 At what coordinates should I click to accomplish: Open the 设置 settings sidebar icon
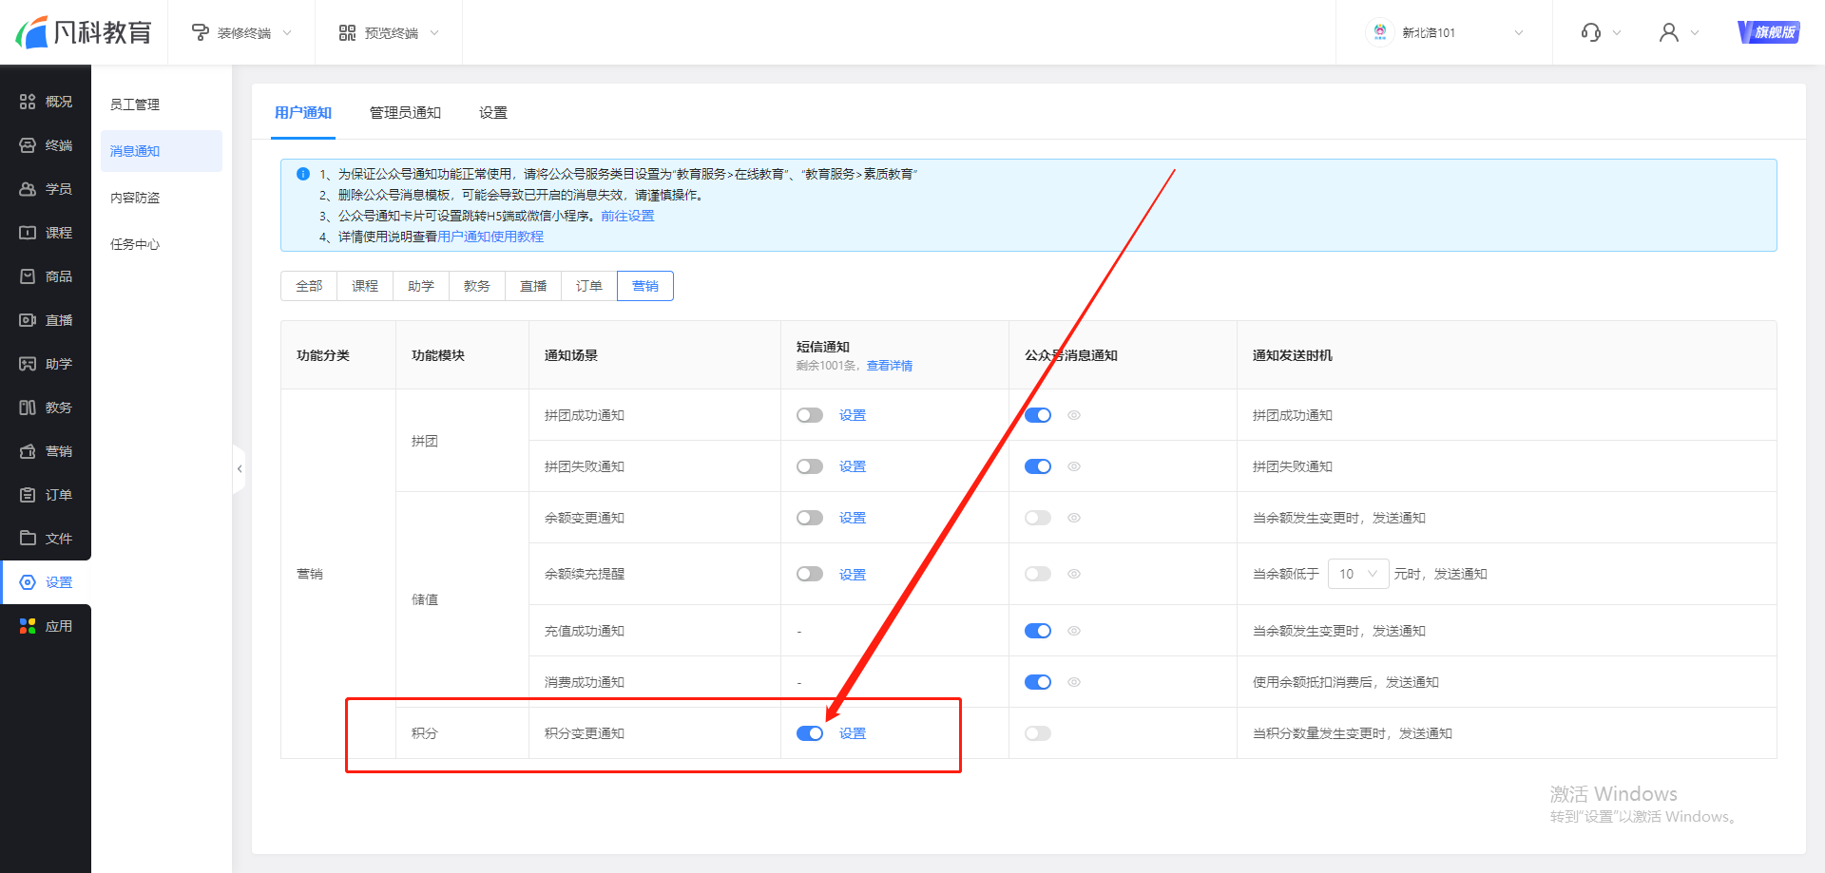coord(28,582)
